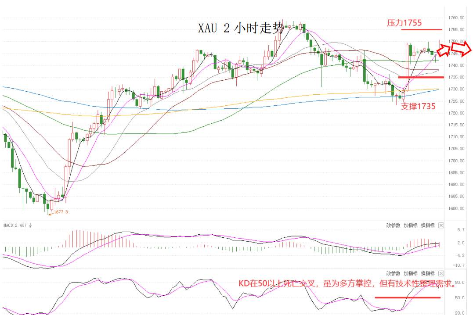Click the 1720.00 price axis label
This screenshot has width=473, height=315.
(456, 113)
